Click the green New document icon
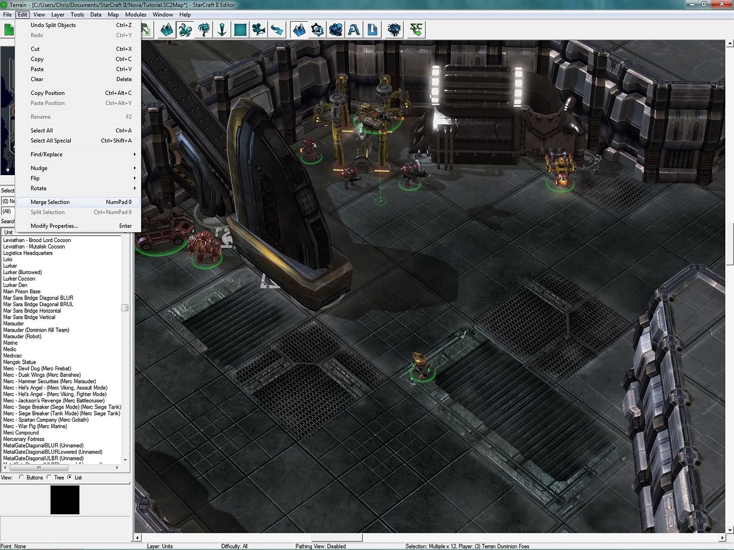This screenshot has width=734, height=550. tap(9, 30)
